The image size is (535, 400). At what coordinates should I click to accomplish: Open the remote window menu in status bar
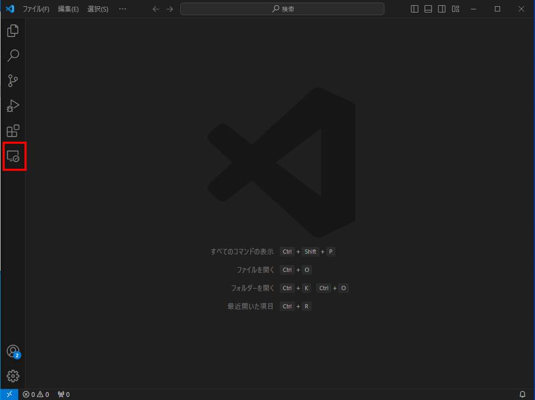(9, 394)
